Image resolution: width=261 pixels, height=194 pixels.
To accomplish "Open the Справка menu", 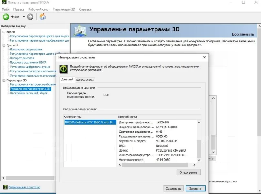I will 85,9.
